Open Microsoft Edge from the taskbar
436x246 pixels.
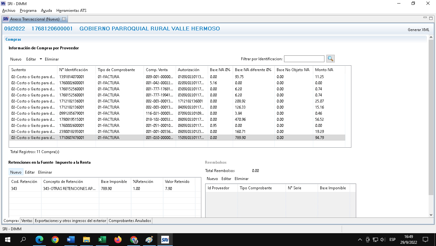coord(39,240)
